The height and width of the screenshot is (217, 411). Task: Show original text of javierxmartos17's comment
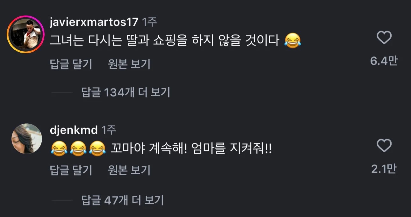[x=129, y=64]
